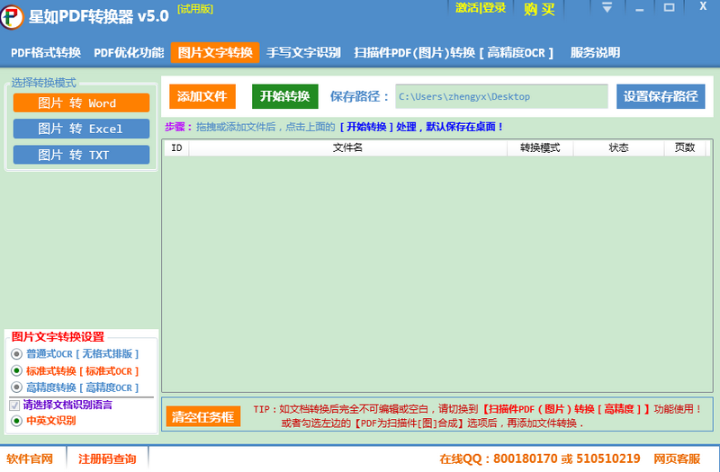This screenshot has height=472, width=720.
Task: Minimize the converter window
Action: pyautogui.click(x=639, y=8)
